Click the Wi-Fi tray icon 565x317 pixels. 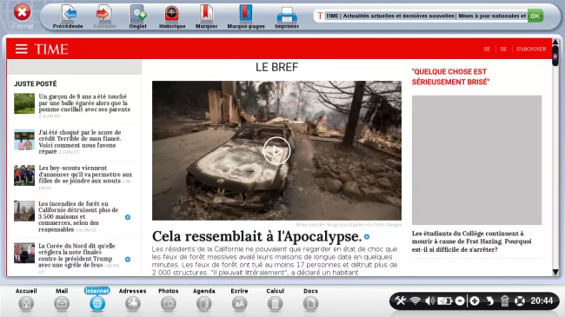(415, 300)
